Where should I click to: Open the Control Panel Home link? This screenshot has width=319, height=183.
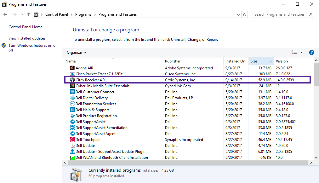click(x=26, y=27)
